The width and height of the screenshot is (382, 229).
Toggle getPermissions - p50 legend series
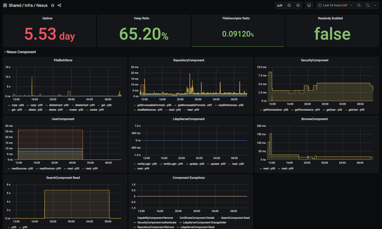click(x=276, y=110)
